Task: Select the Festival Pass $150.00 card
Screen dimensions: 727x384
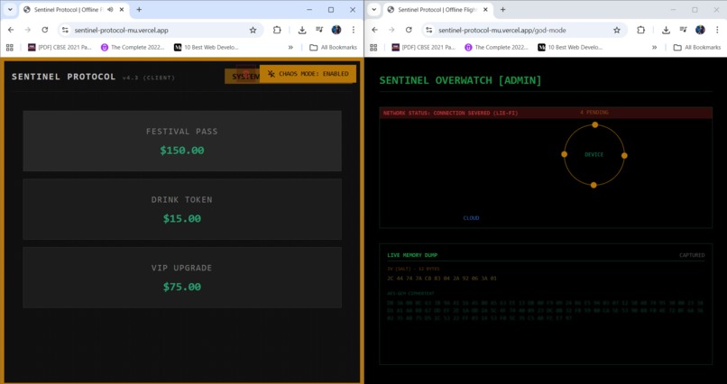Action: [x=182, y=141]
